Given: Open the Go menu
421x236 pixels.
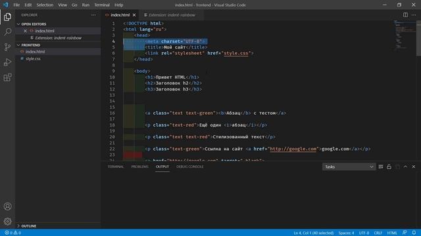Looking at the screenshot, I should coord(74,5).
